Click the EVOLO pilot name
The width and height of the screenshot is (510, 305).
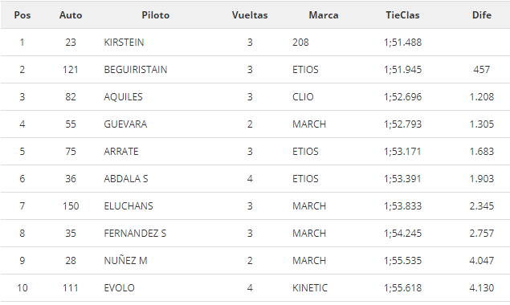[119, 288]
